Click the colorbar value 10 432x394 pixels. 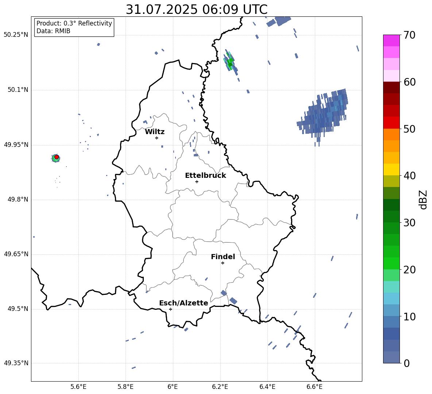[409, 316]
